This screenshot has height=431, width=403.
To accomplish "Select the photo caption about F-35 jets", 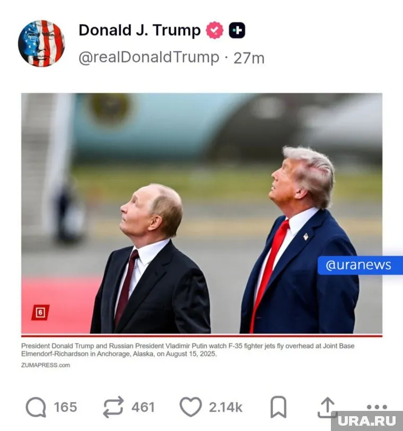I will 188,349.
